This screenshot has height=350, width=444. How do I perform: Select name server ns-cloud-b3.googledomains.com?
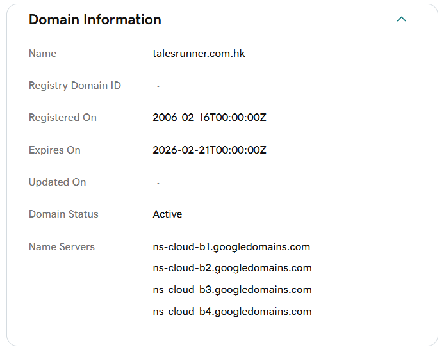[x=232, y=290]
